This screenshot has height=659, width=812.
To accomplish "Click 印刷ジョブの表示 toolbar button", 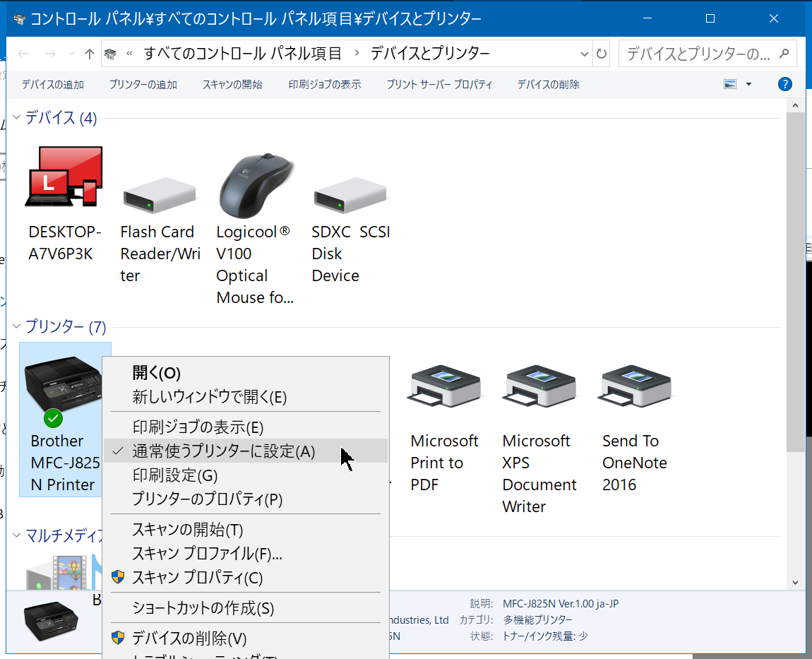I will pyautogui.click(x=325, y=85).
